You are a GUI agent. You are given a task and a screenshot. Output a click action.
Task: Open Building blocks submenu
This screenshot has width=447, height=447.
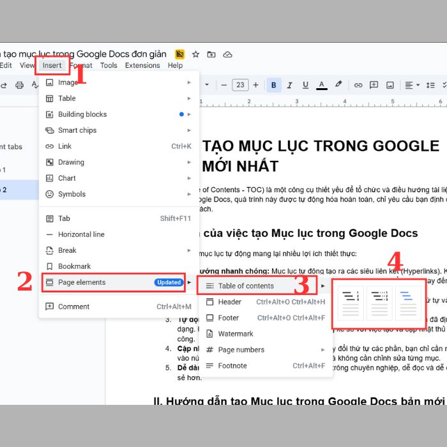tap(119, 114)
